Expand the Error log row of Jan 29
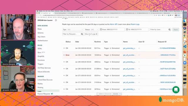188x106 pixels. click(64, 55)
